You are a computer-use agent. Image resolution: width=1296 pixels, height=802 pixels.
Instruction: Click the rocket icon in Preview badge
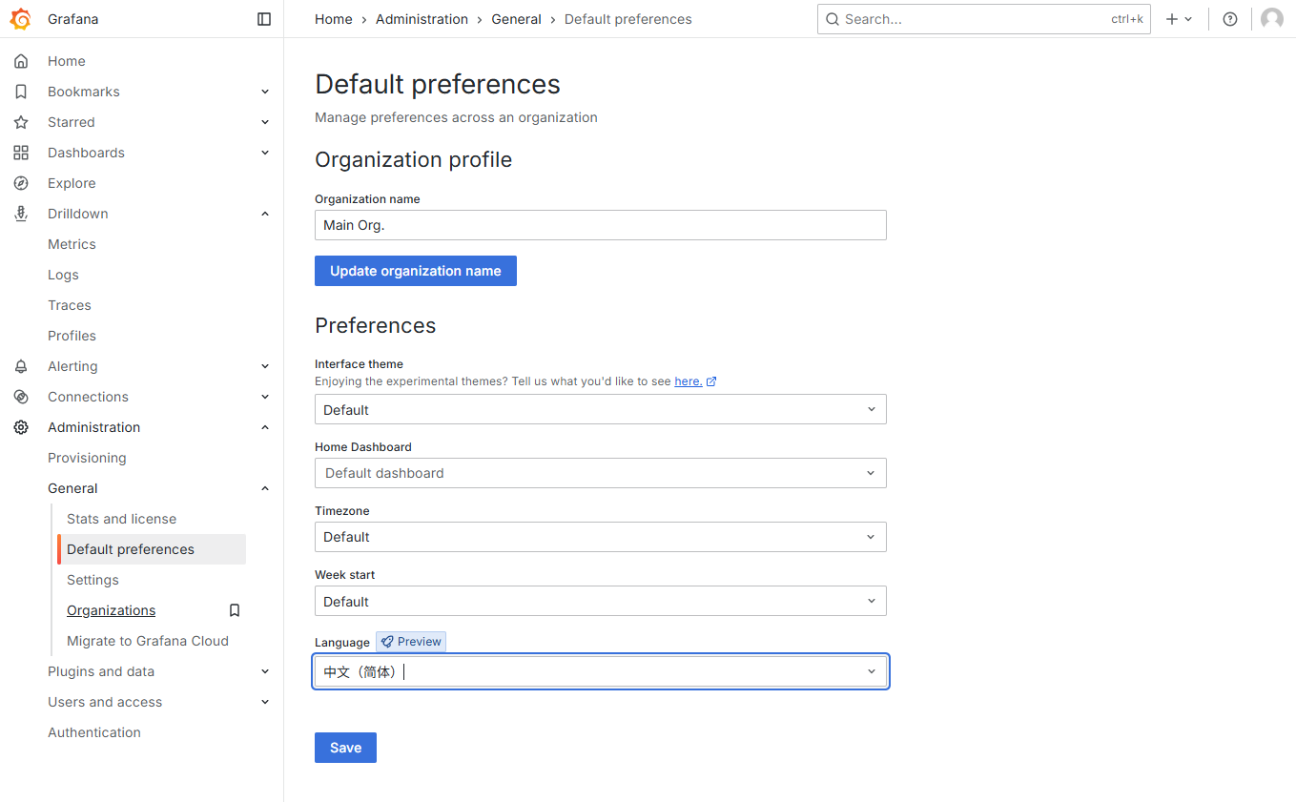[387, 642]
